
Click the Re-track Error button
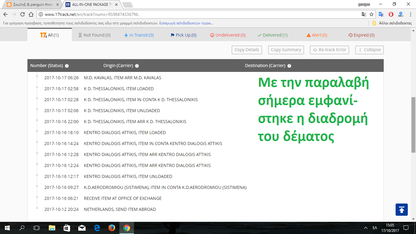329,50
